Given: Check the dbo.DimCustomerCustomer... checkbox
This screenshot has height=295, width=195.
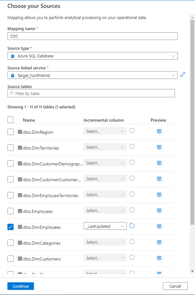Looking at the screenshot, I should [x=11, y=179].
